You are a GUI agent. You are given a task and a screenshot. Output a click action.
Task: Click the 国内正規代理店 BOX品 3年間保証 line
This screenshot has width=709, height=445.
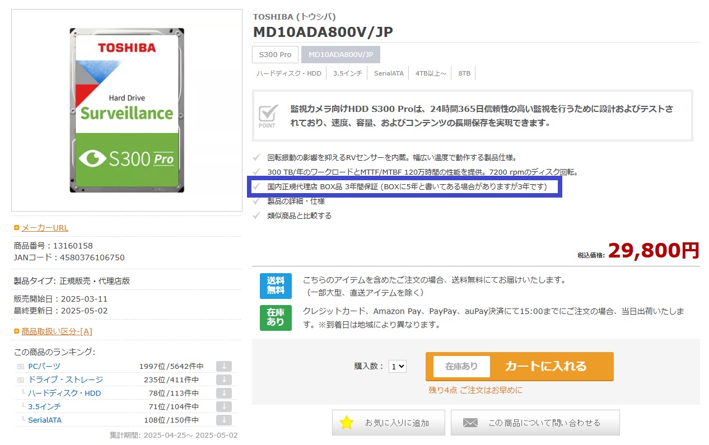click(407, 186)
